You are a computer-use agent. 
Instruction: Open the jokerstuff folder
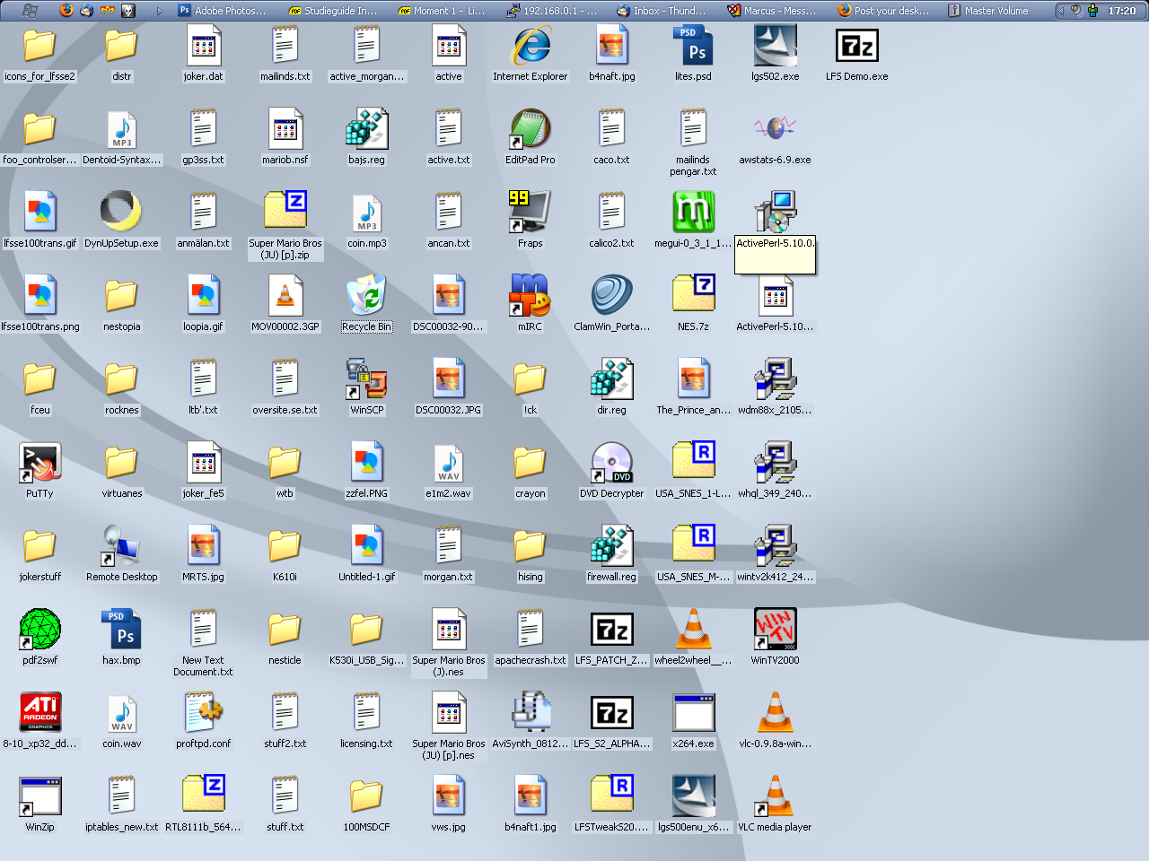point(39,546)
